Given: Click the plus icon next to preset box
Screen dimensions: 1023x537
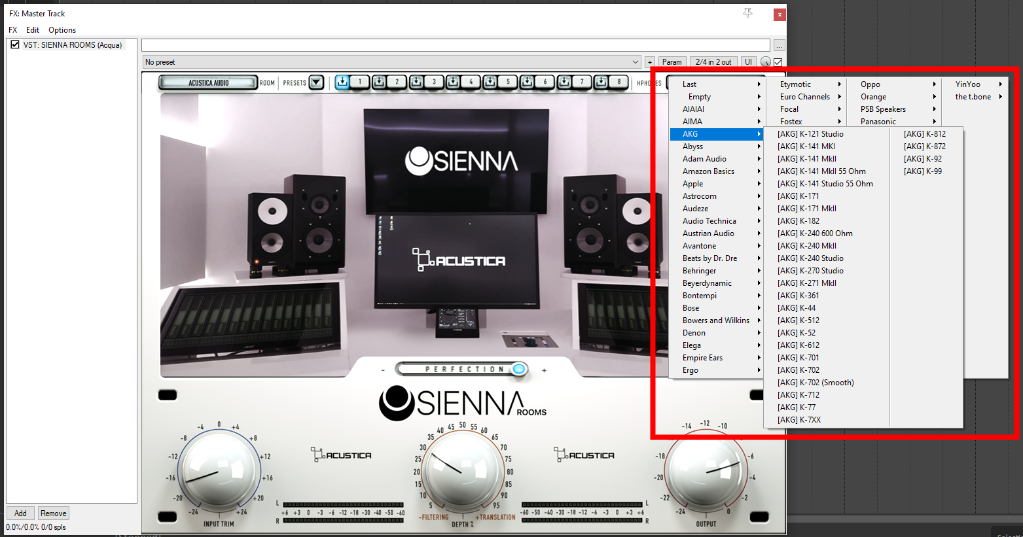Looking at the screenshot, I should 650,62.
